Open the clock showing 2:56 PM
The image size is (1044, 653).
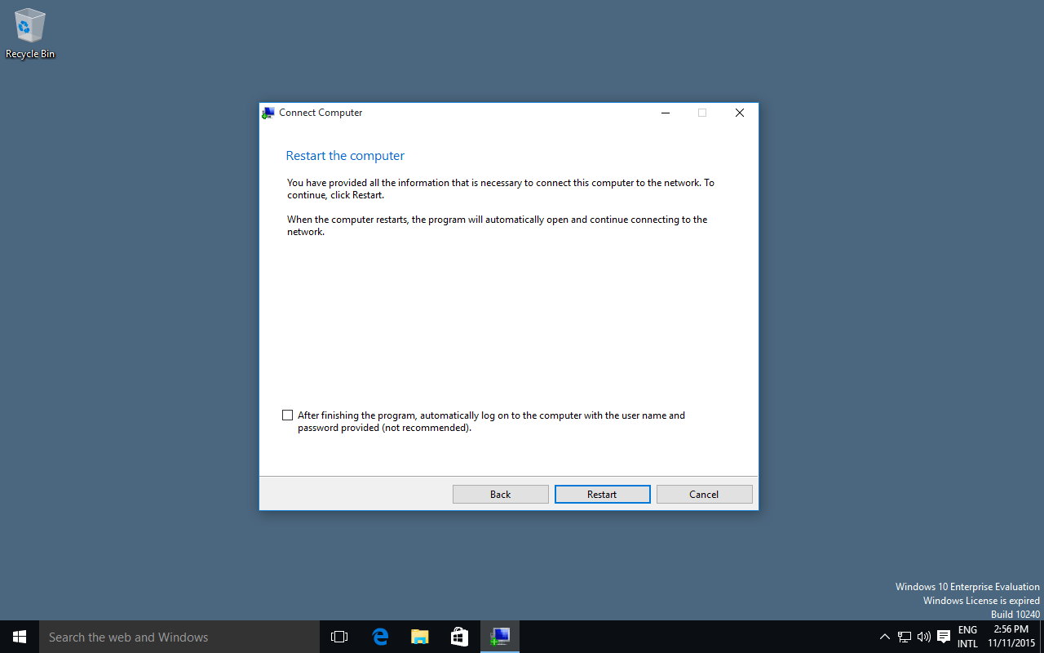click(x=1011, y=637)
